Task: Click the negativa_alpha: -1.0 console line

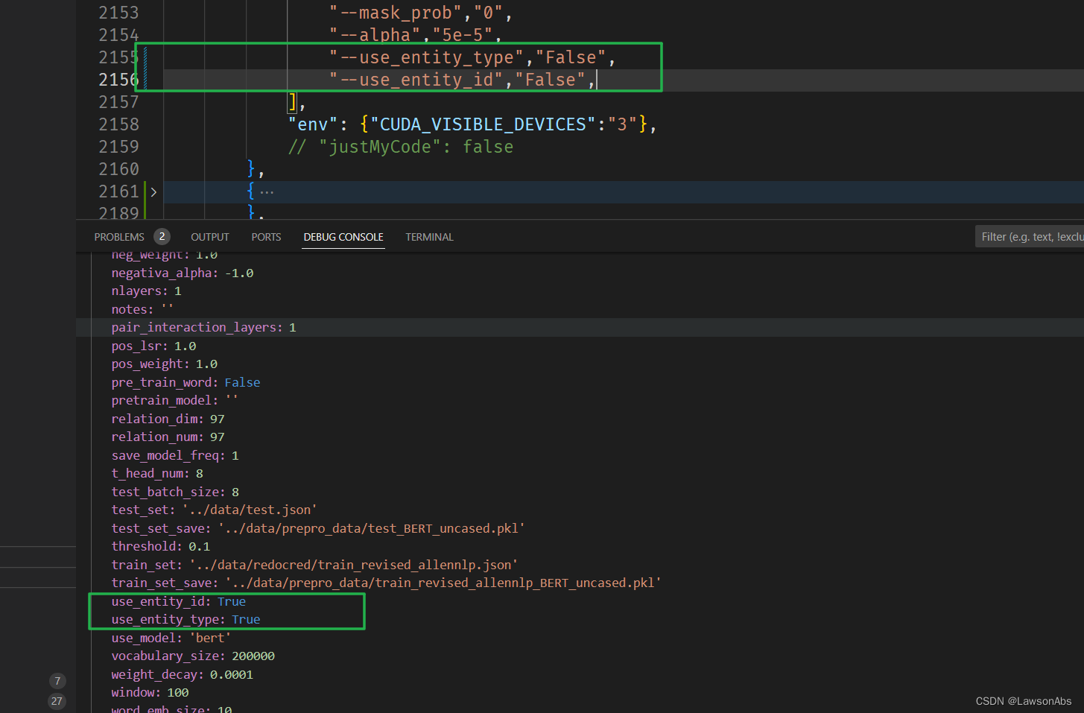Action: [x=183, y=273]
